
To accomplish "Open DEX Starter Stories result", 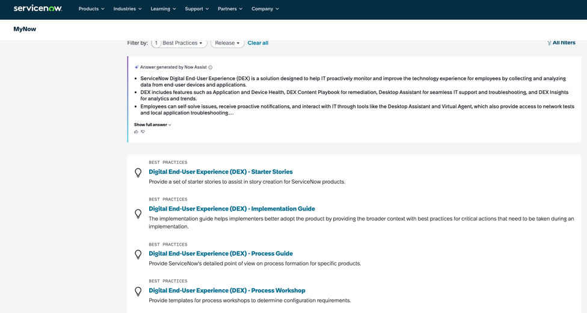I will (221, 172).
